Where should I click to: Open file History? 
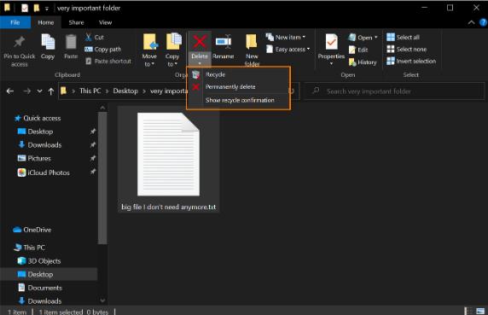coord(363,62)
